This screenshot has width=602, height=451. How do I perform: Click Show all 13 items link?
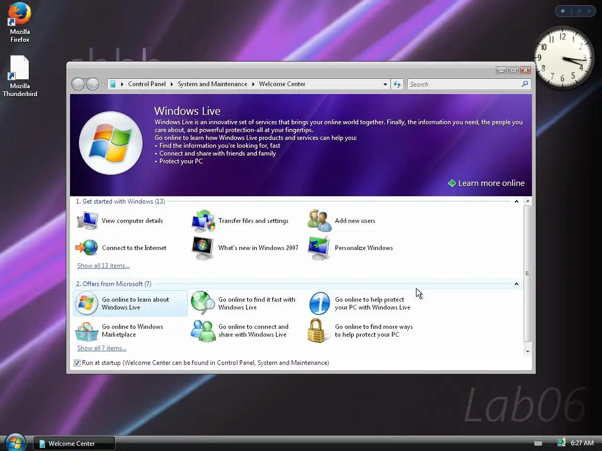[103, 266]
